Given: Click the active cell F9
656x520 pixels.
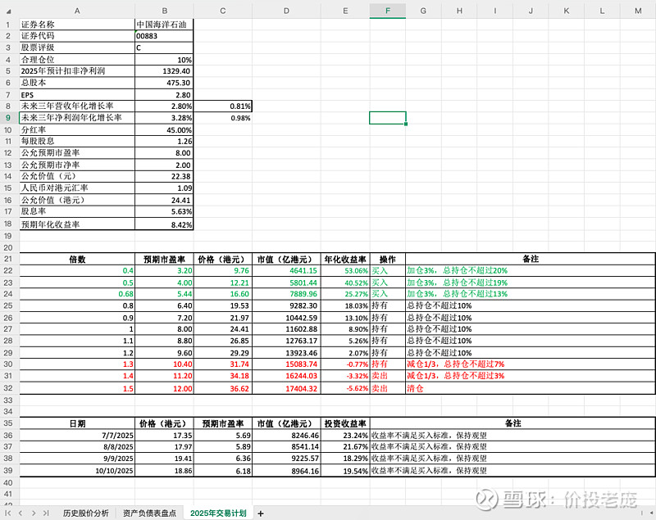Looking at the screenshot, I should [x=387, y=118].
